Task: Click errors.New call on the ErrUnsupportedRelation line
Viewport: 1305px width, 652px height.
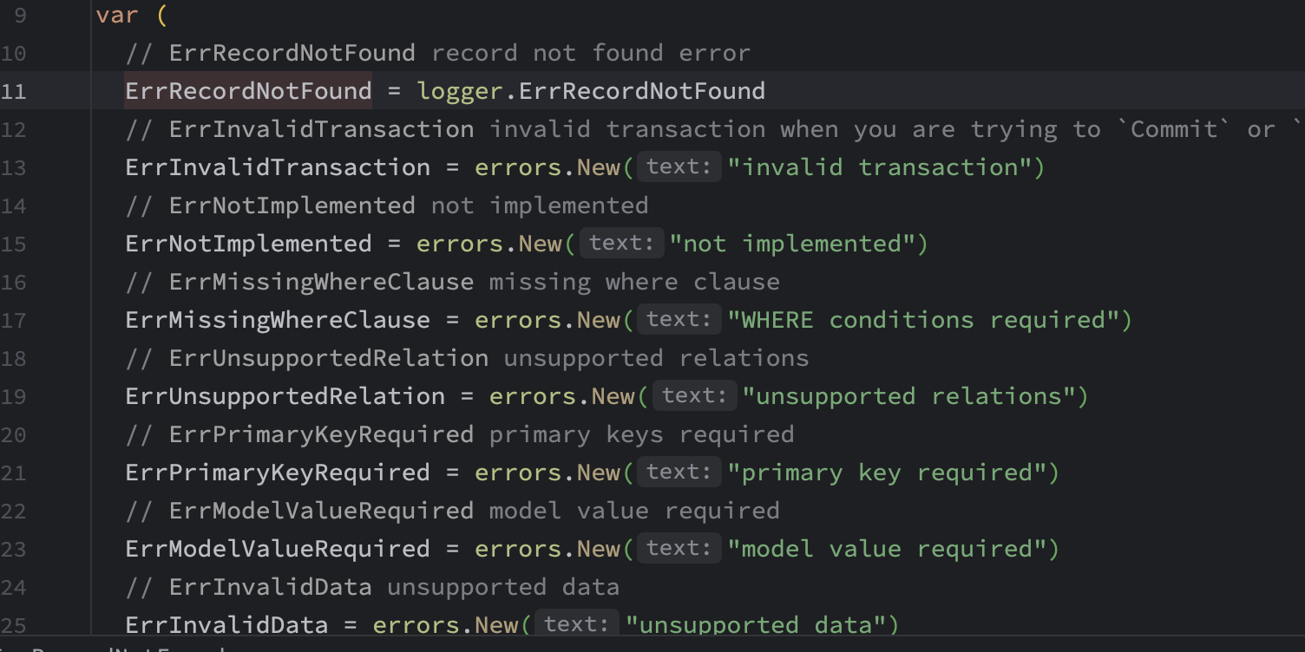Action: (562, 396)
